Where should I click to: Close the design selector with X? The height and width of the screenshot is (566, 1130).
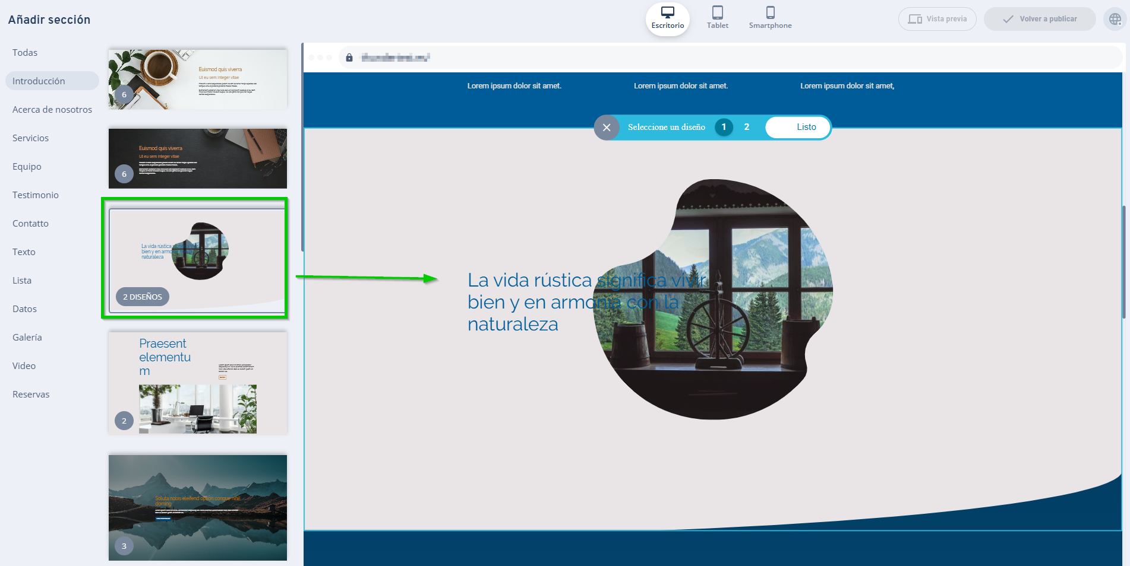tap(607, 128)
